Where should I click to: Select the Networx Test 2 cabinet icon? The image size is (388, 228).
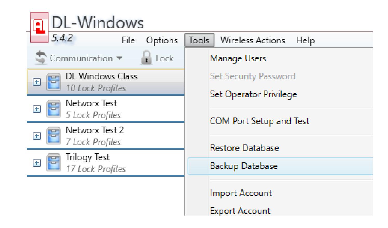tap(54, 136)
